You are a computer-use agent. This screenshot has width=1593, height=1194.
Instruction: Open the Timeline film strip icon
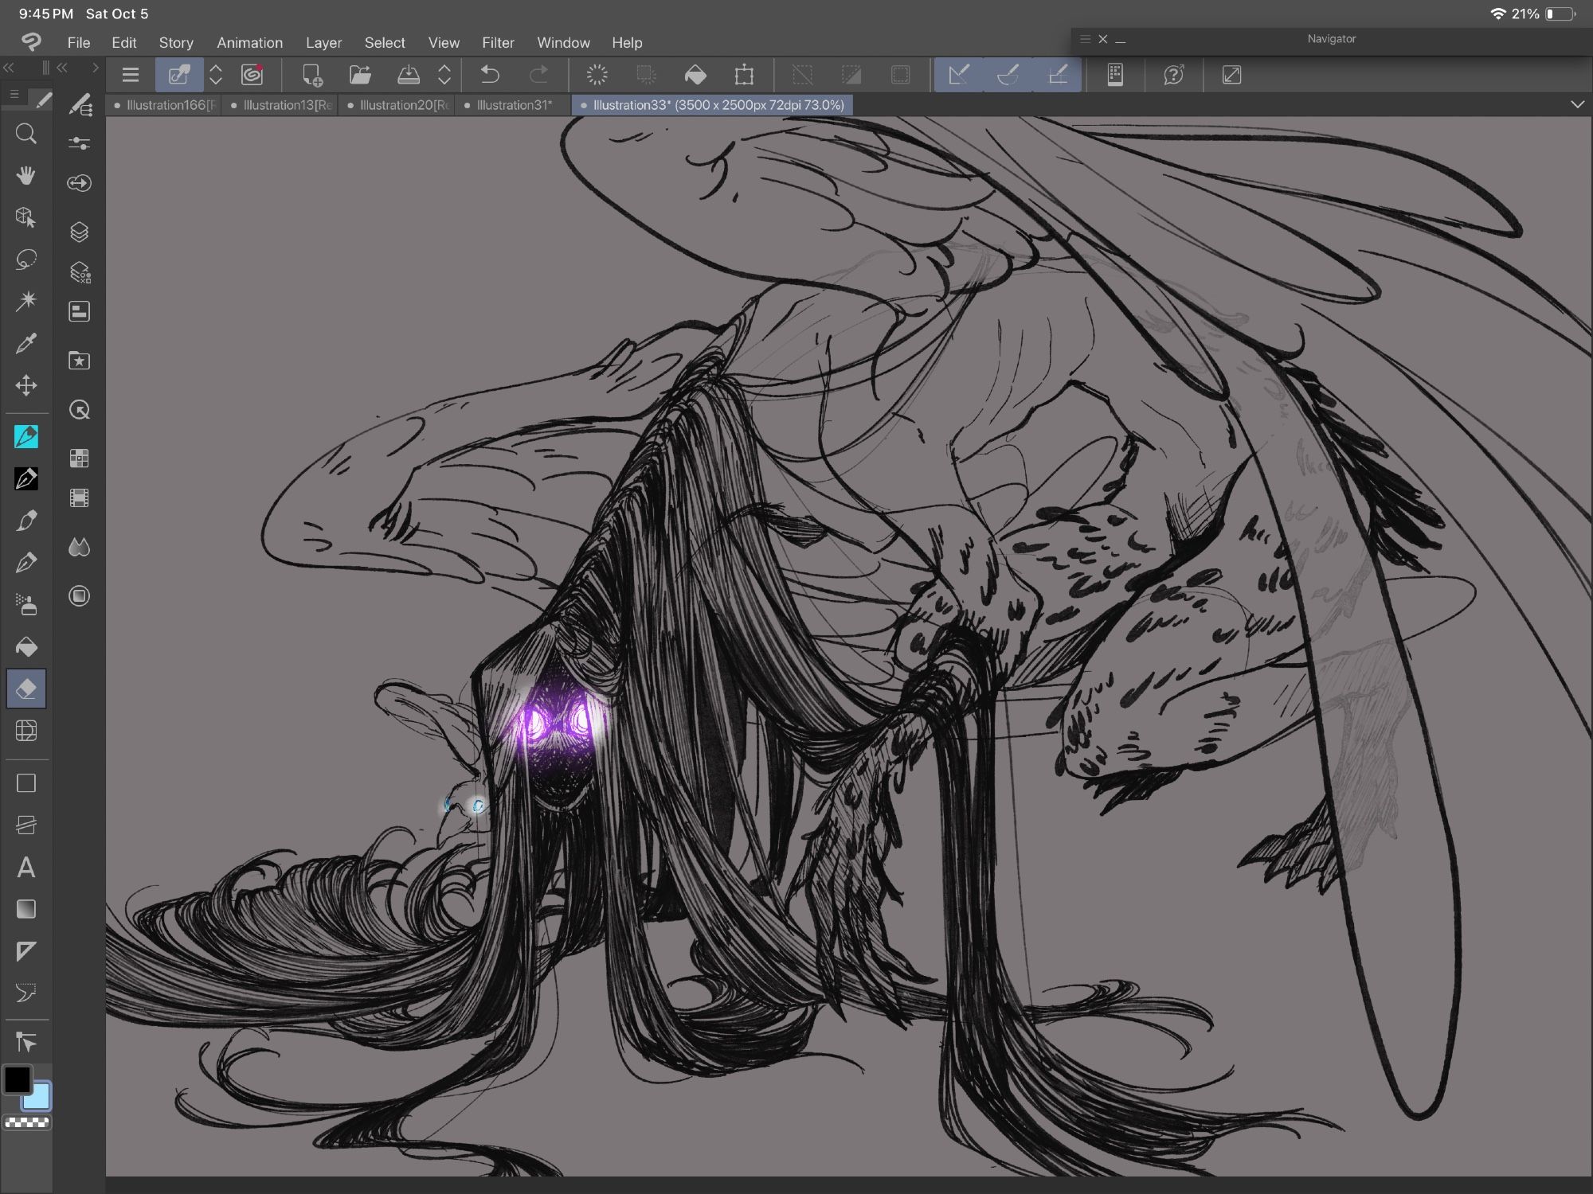79,498
